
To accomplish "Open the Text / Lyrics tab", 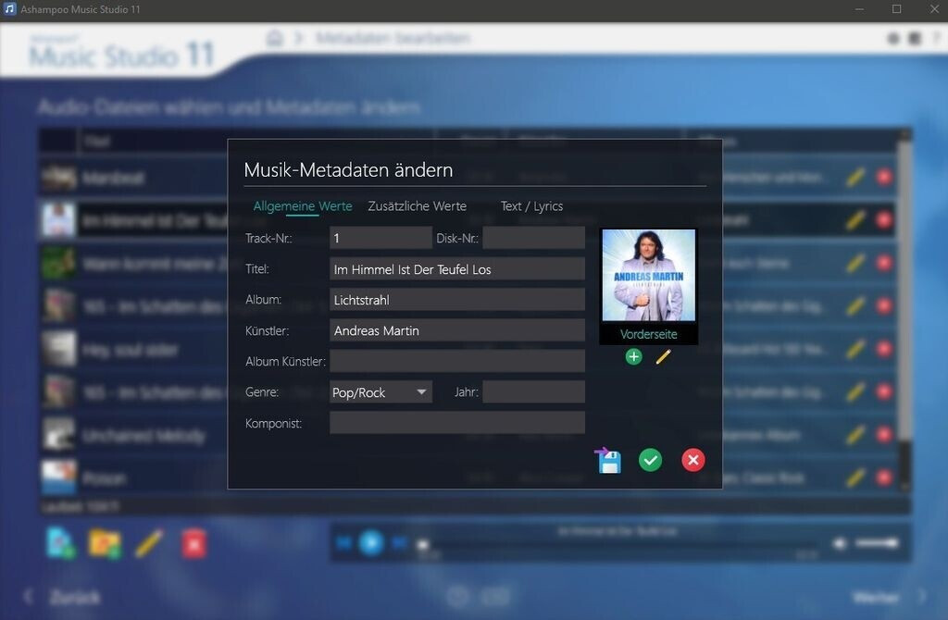I will coord(531,206).
